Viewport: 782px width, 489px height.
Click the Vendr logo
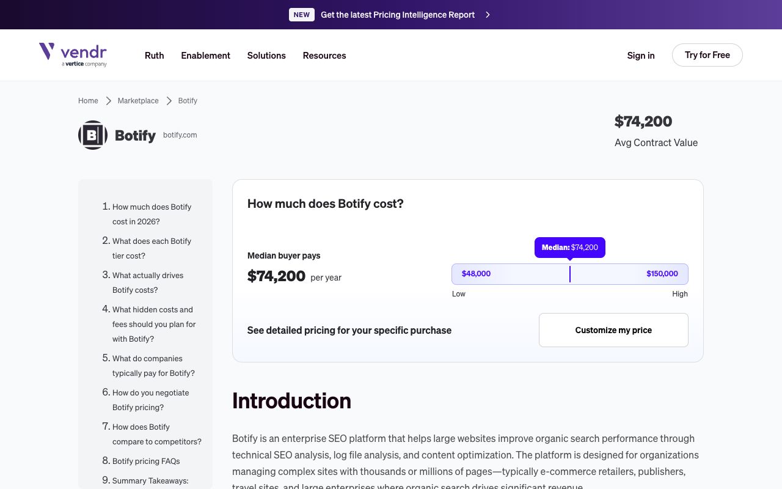(x=73, y=55)
